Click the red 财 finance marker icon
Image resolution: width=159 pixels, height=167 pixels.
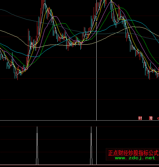tap(140, 118)
